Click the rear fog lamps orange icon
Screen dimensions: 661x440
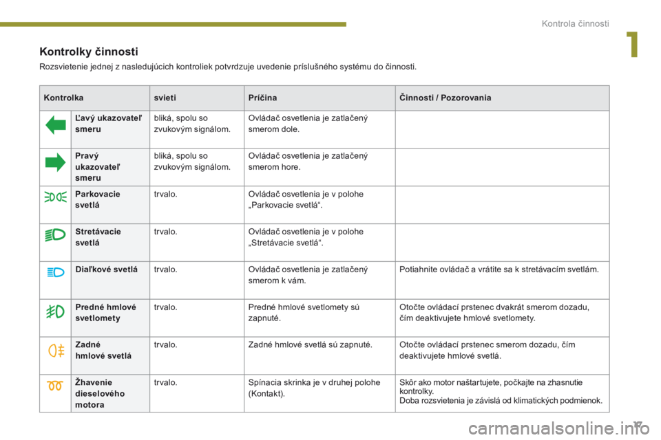[56, 351]
